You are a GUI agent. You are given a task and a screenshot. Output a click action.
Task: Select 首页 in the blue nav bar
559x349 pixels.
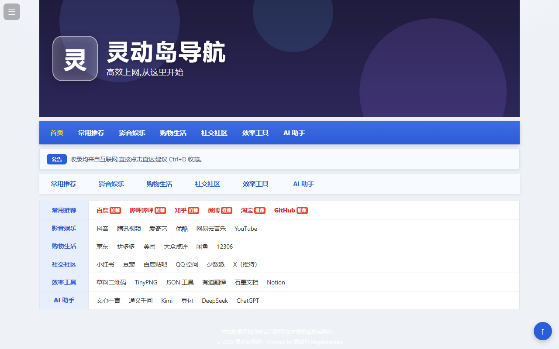[x=57, y=133]
